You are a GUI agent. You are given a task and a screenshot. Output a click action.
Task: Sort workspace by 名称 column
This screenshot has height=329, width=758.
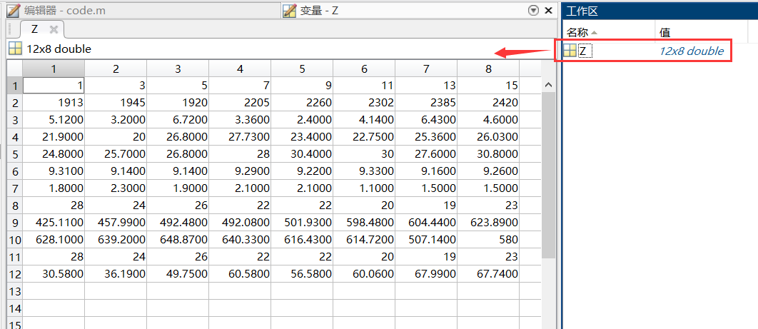(610, 32)
